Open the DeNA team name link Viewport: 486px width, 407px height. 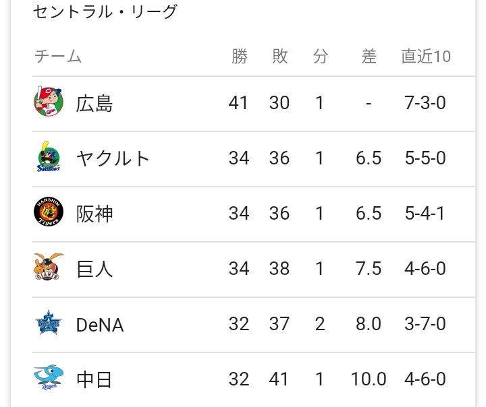[100, 325]
